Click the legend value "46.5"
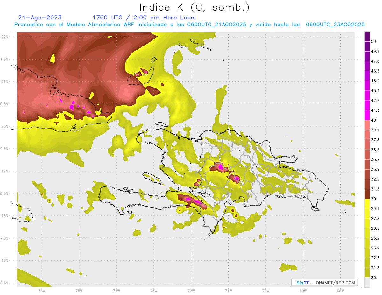 coord(375,71)
